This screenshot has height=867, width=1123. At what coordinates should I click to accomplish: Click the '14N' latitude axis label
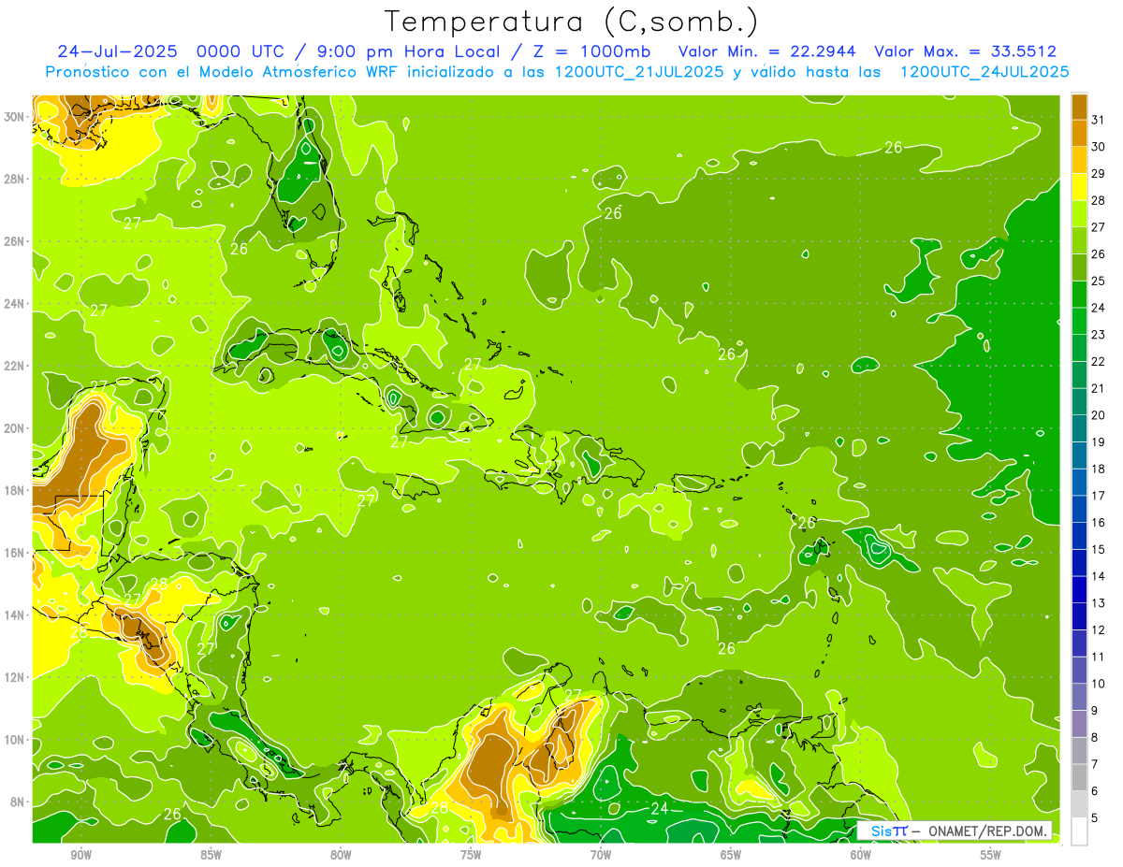(16, 614)
